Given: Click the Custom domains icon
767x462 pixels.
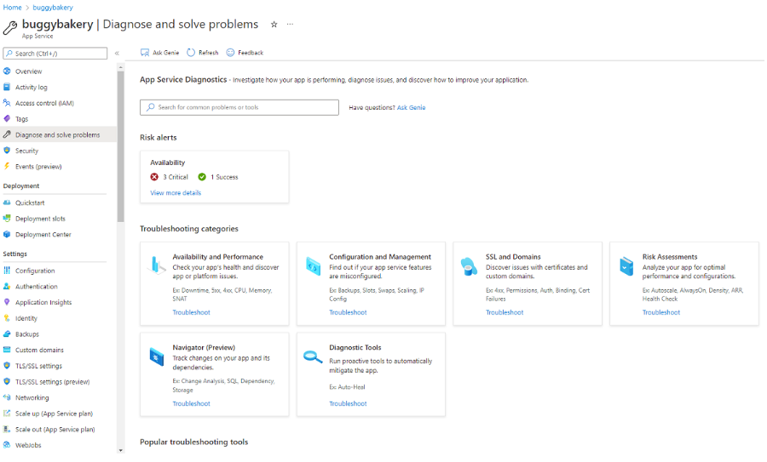Looking at the screenshot, I should [7, 350].
